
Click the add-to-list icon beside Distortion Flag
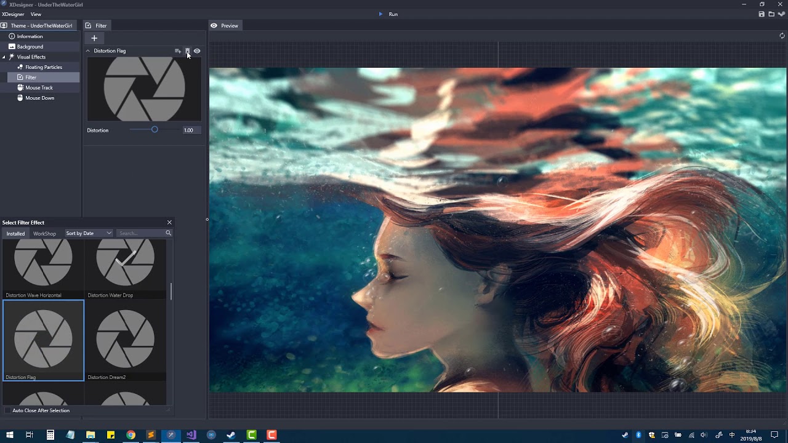click(x=178, y=51)
